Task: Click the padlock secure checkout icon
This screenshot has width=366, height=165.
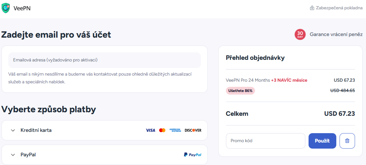Action: coord(312,8)
